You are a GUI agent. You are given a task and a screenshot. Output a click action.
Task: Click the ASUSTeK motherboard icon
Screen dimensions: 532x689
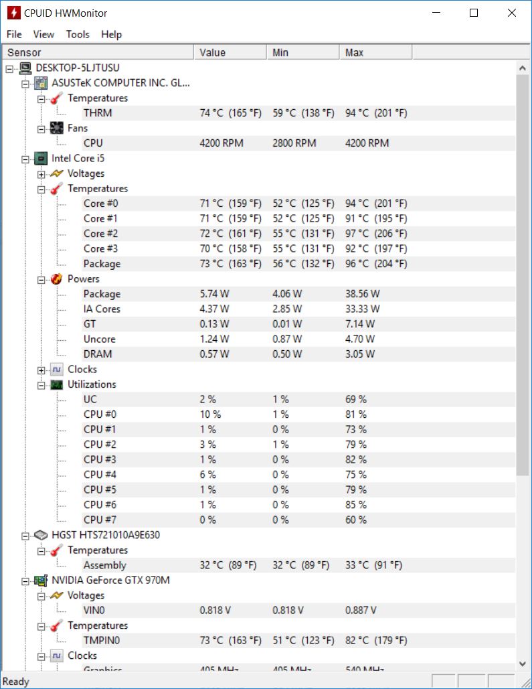[41, 83]
